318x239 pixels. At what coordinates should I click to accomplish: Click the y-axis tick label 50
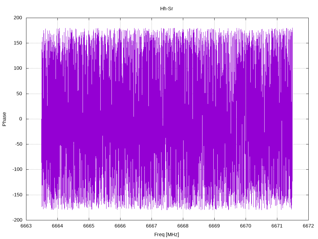pyautogui.click(x=19, y=94)
